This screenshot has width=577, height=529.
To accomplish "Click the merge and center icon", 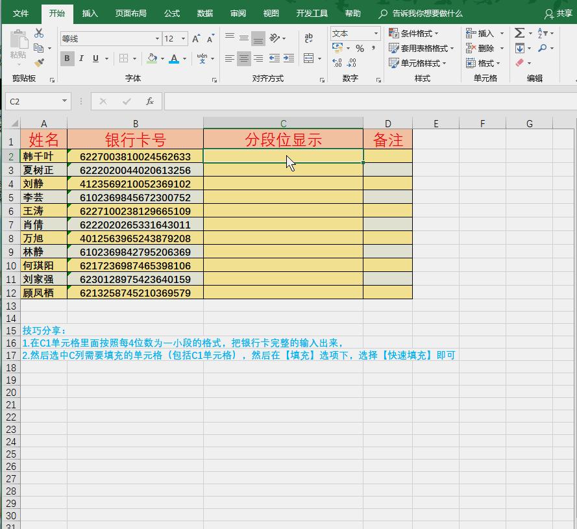I will point(310,58).
